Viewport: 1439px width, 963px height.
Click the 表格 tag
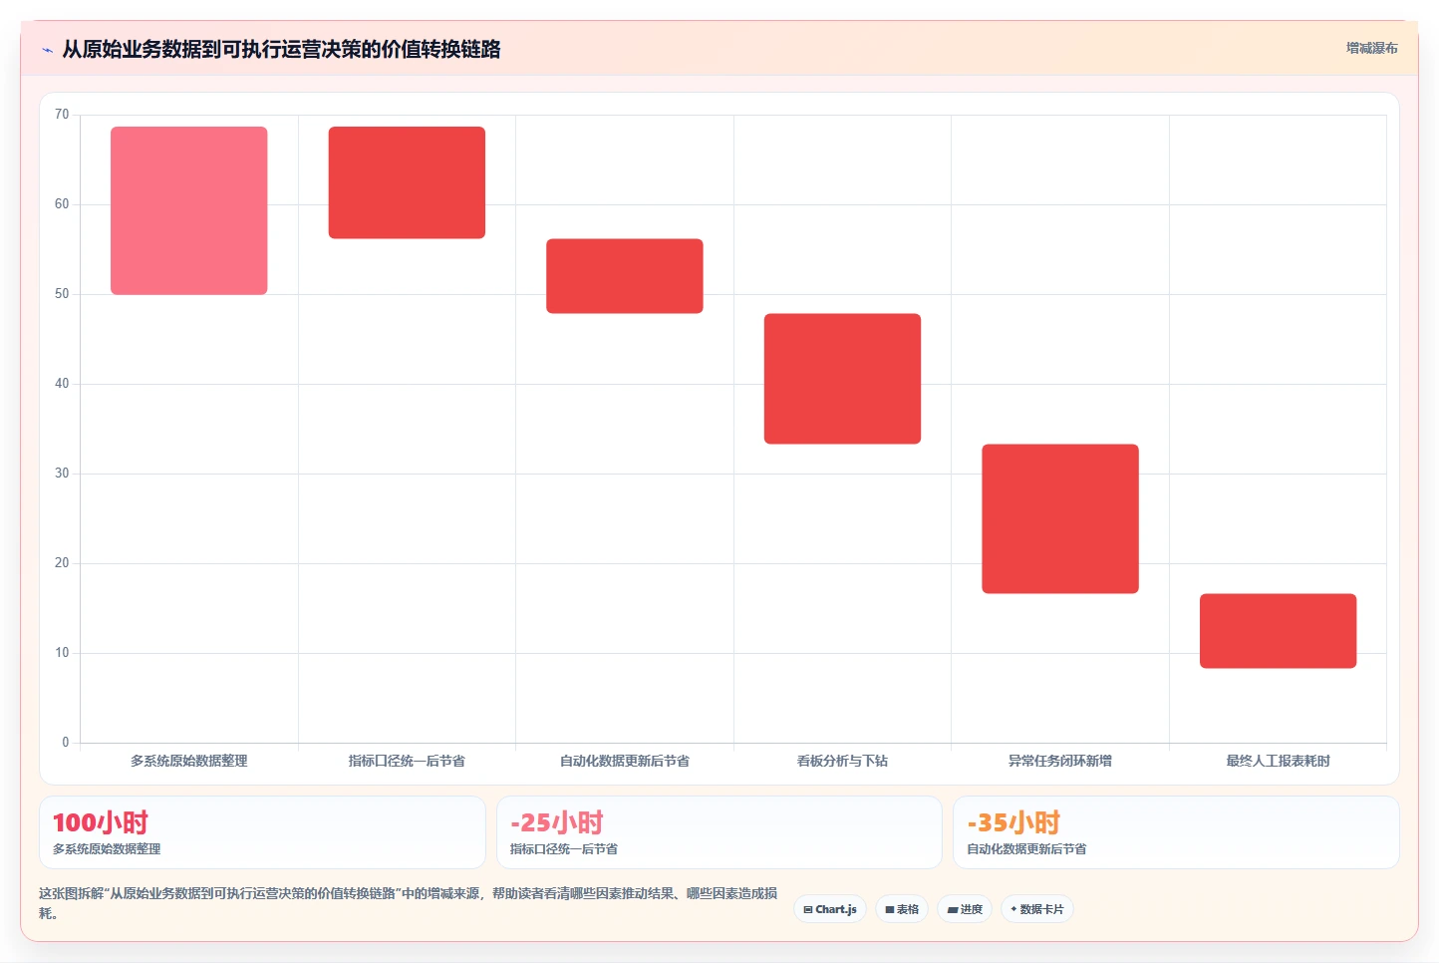tap(902, 909)
